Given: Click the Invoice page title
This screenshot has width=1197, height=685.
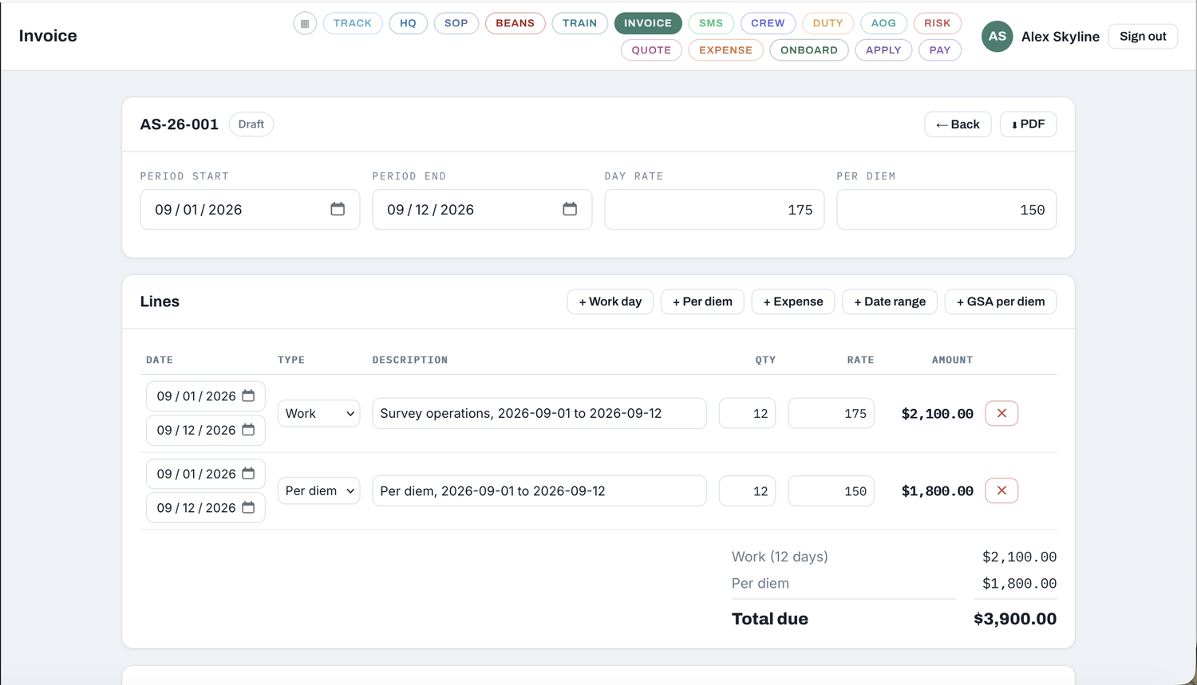Looking at the screenshot, I should [x=48, y=36].
